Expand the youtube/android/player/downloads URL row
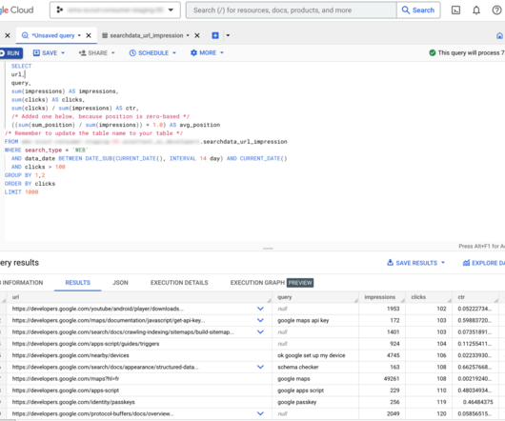 [x=260, y=309]
